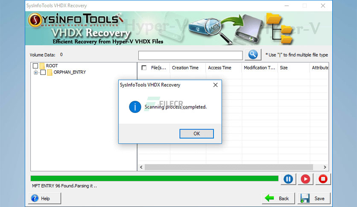
Task: Click into the file type search field
Action: click(190, 56)
